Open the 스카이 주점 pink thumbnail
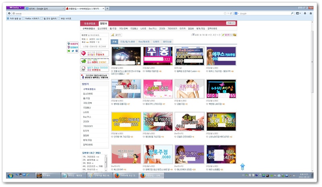 point(158,89)
